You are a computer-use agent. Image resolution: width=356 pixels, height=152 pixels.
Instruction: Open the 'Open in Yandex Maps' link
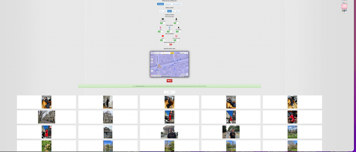tap(156, 76)
